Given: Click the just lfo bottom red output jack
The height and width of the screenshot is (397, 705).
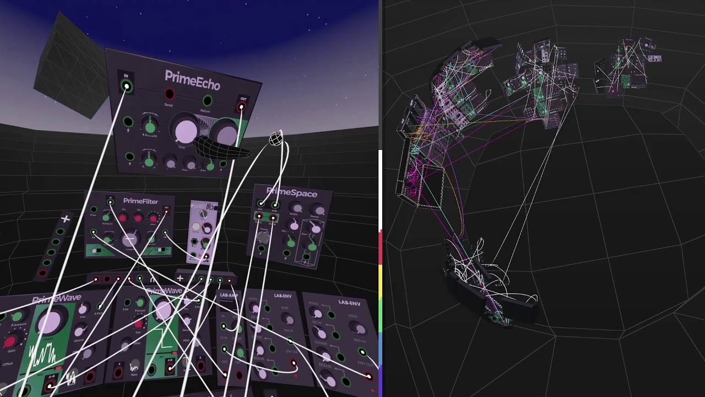Looking at the screenshot, I should pyautogui.click(x=207, y=256).
